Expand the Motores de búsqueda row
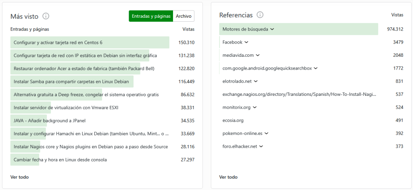The width and height of the screenshot is (413, 190). point(272,29)
